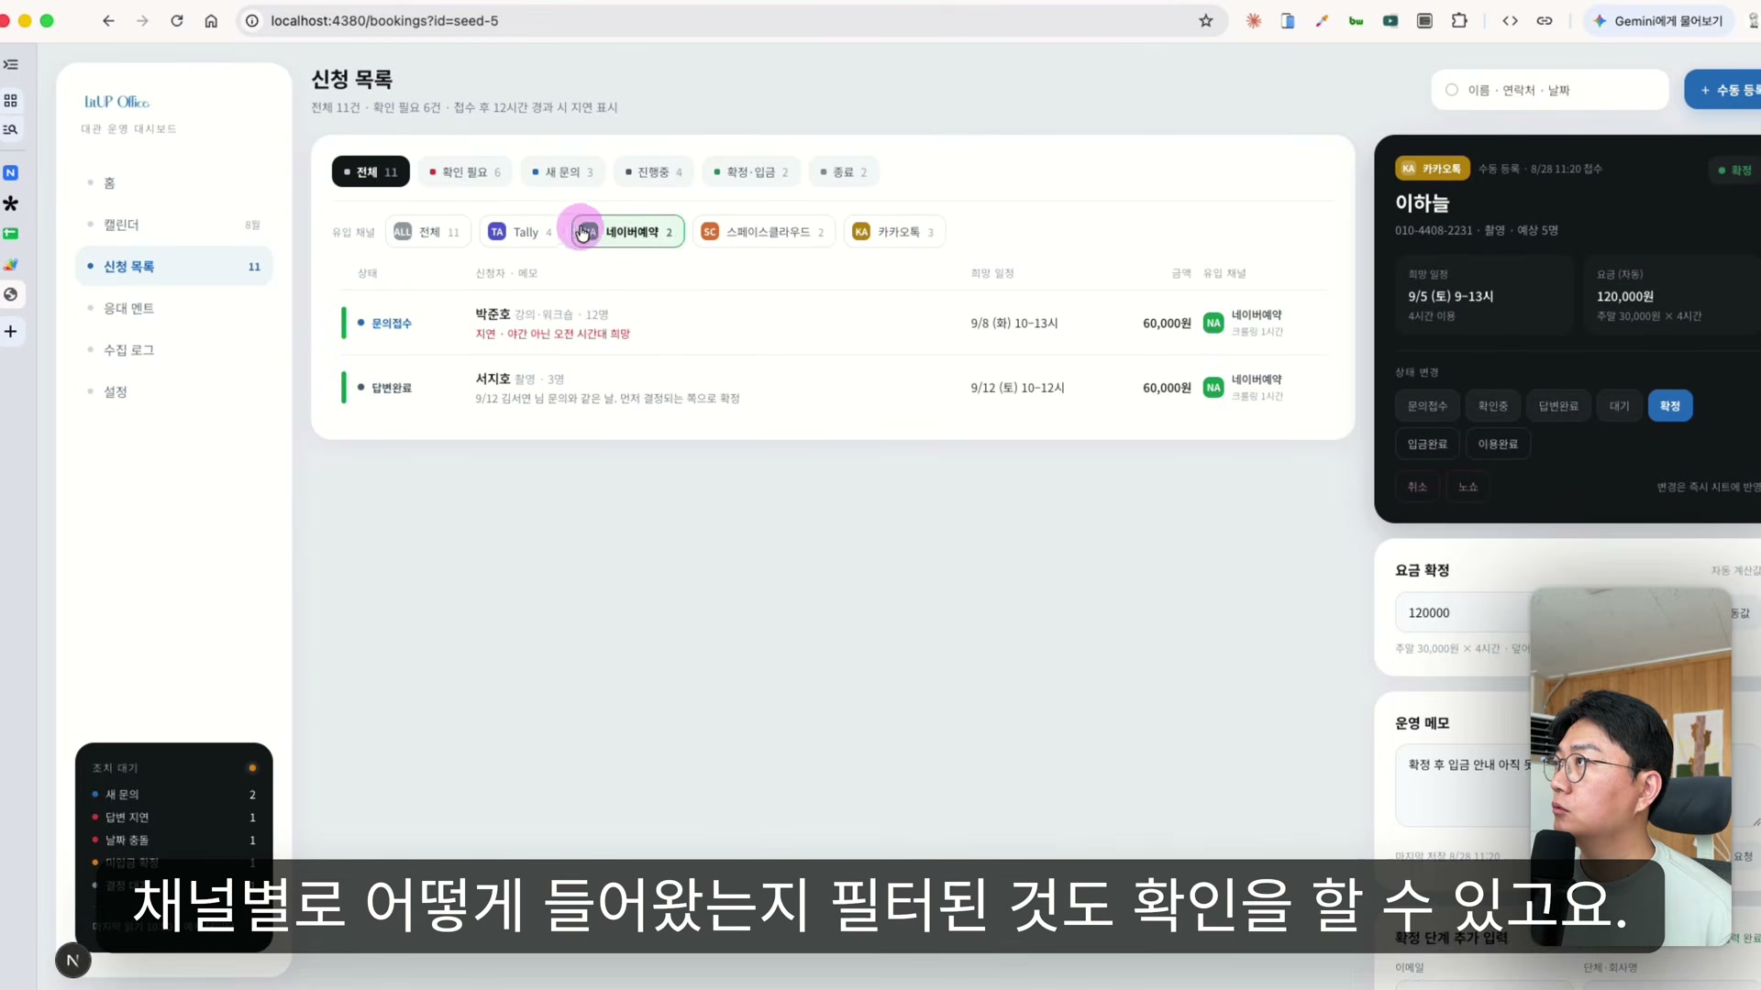
Task: Toggle the 카카오톡 3 channel filter
Action: [x=894, y=232]
